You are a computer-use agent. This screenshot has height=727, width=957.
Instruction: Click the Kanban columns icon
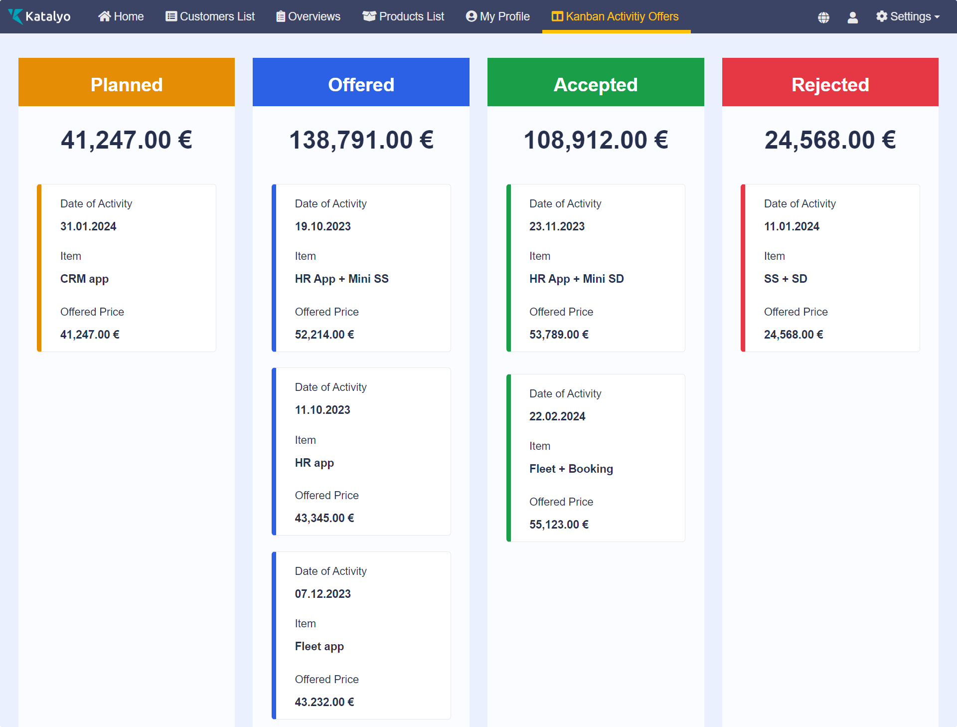pyautogui.click(x=557, y=16)
